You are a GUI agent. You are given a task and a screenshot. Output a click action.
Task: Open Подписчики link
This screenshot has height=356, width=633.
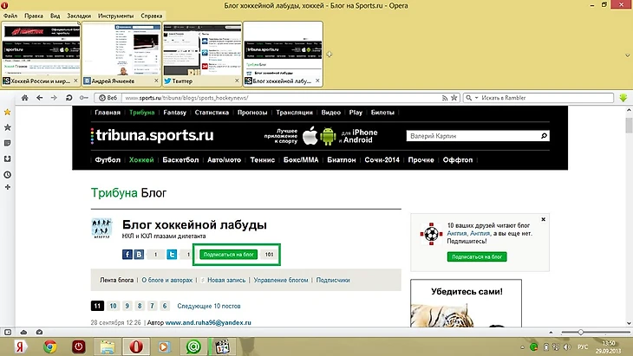[x=333, y=280]
